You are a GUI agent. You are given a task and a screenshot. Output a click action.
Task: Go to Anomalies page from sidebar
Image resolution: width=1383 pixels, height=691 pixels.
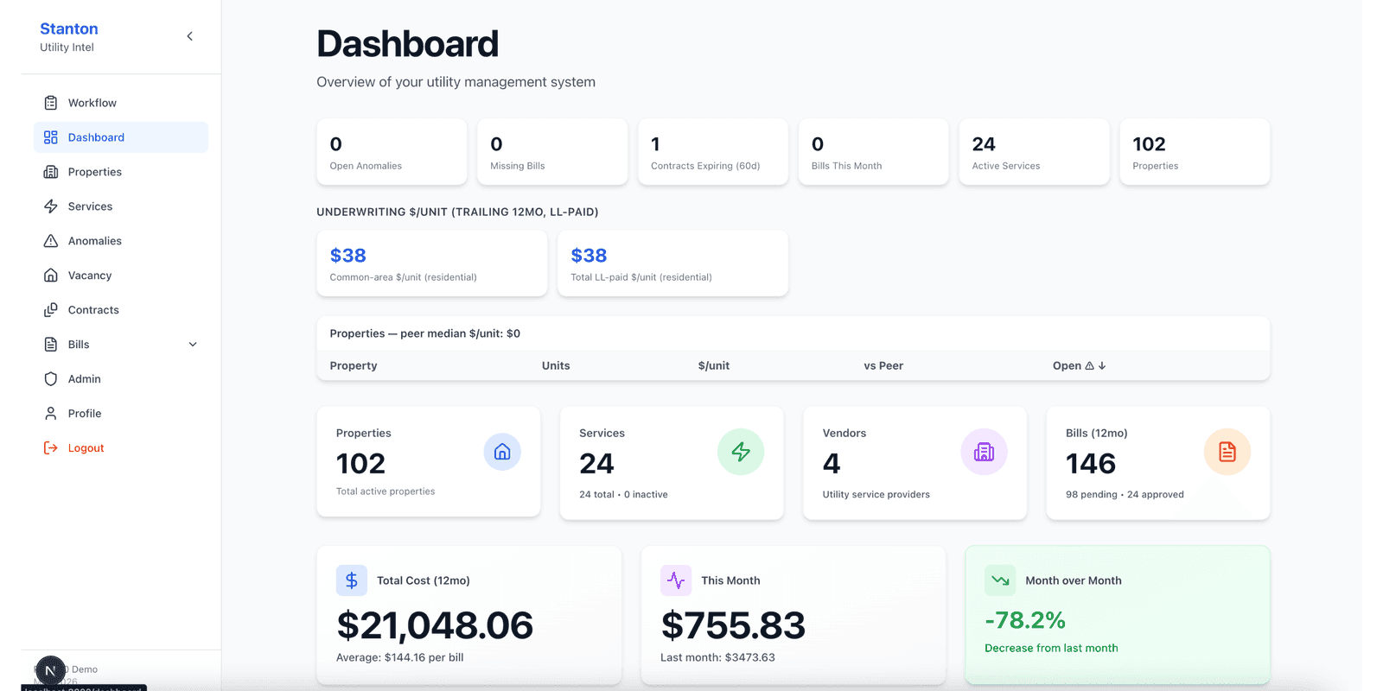(x=121, y=241)
